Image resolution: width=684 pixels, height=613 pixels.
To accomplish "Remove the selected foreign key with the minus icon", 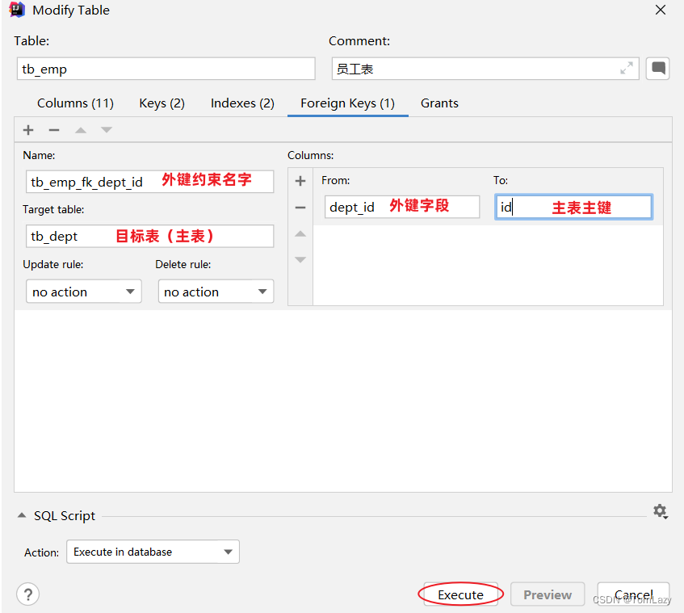I will 54,130.
